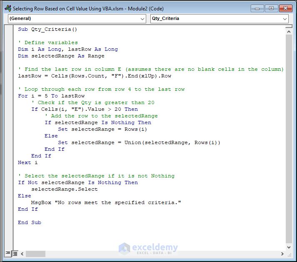297x262 pixels.
Task: Click line 'Dim i As Long, lastRow As Long'
Action: pos(68,49)
